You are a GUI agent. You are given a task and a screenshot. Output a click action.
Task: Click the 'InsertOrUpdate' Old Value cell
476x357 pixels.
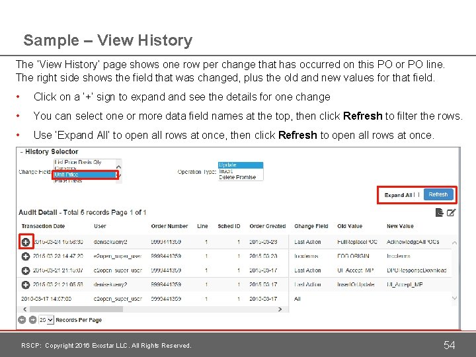tap(356, 285)
